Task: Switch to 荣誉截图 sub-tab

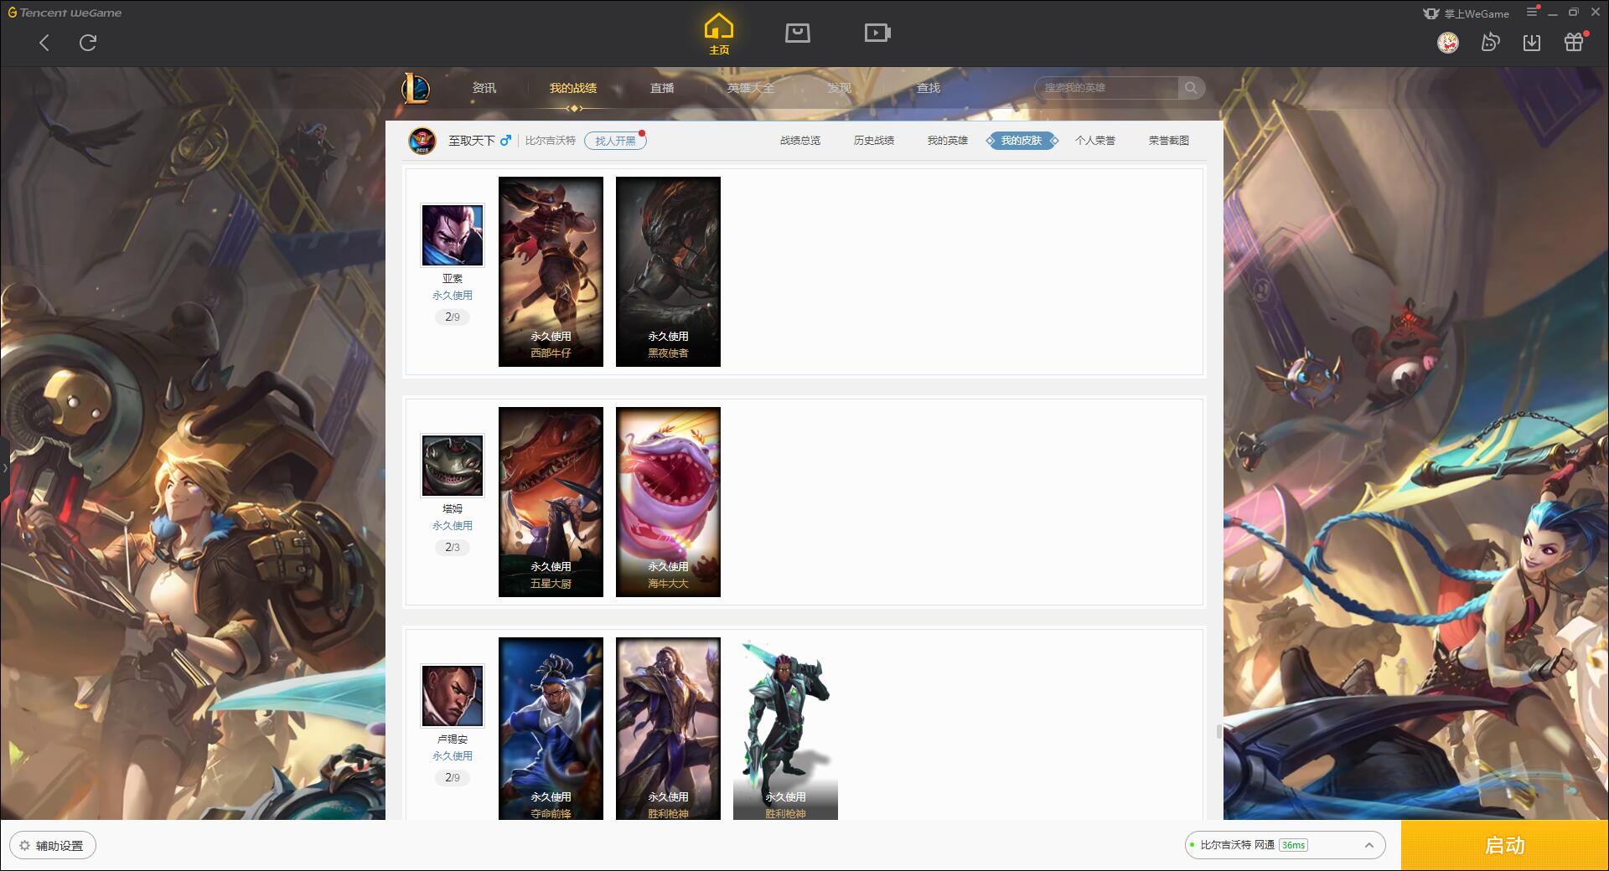Action: [x=1169, y=141]
